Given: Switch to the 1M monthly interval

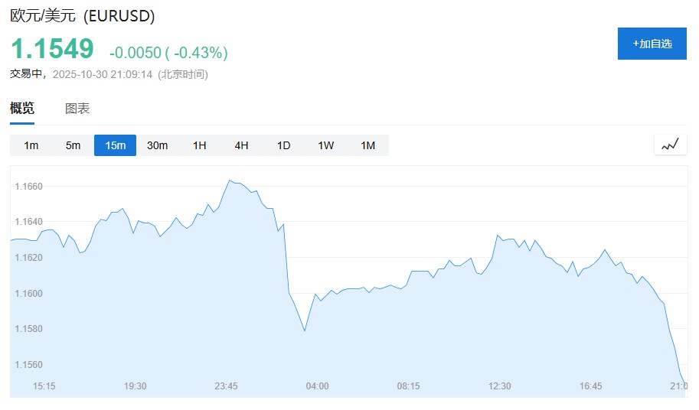Looking at the screenshot, I should pos(367,145).
